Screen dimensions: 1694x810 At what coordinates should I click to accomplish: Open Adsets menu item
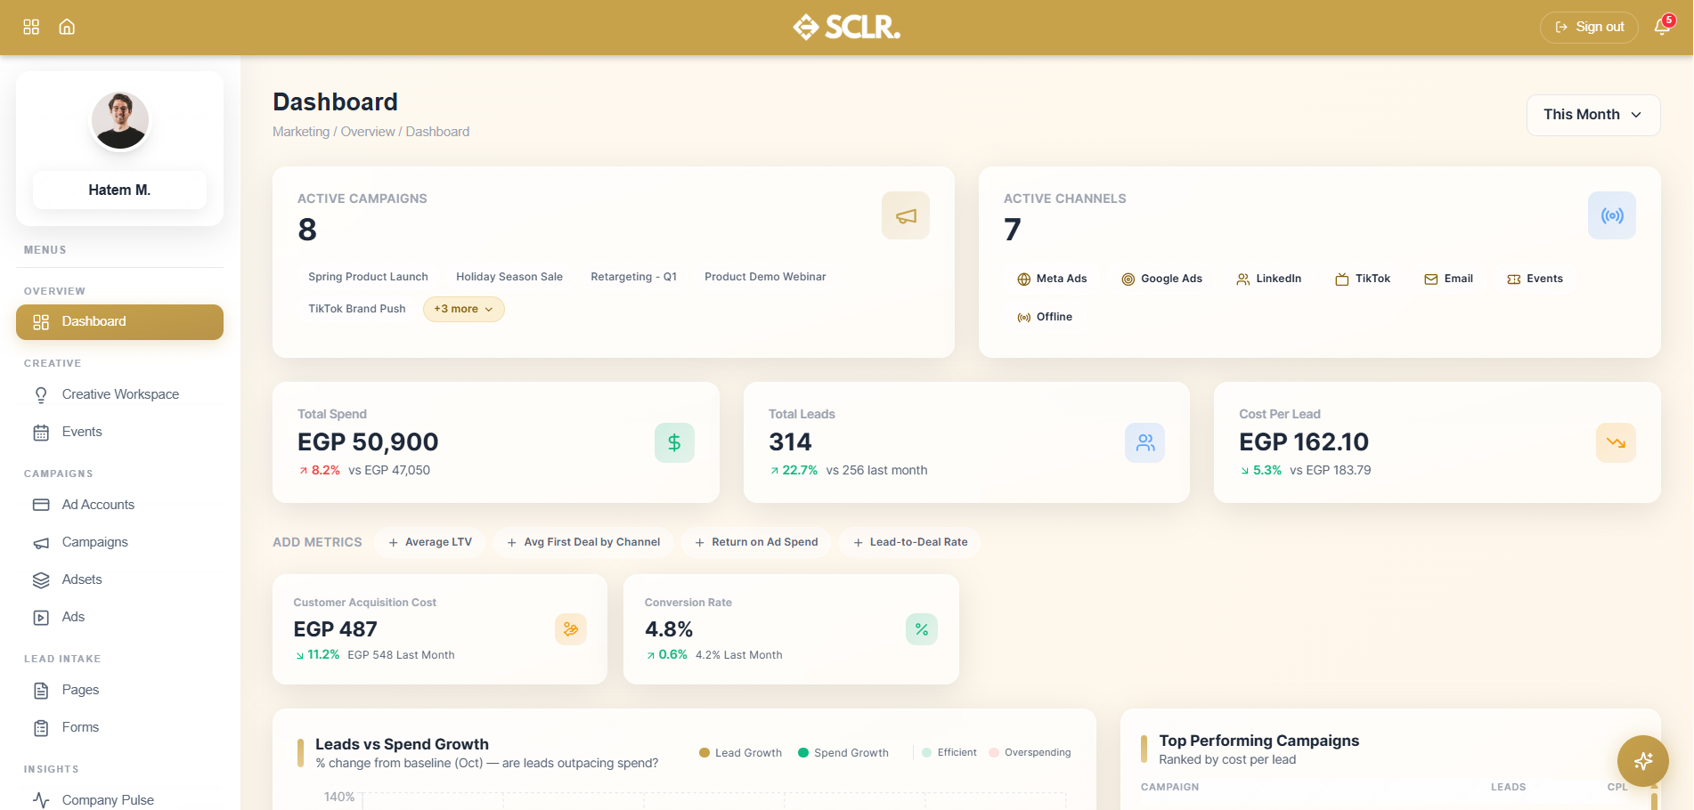click(119, 579)
